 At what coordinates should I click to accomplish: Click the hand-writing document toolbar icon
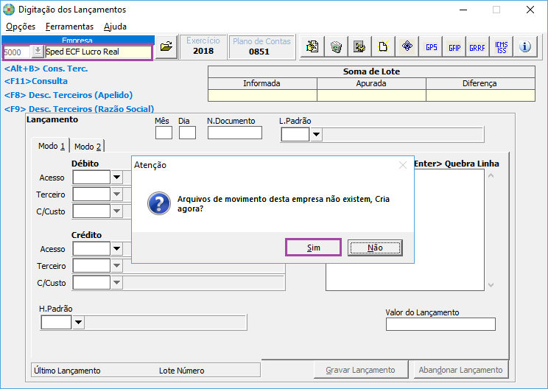point(312,46)
